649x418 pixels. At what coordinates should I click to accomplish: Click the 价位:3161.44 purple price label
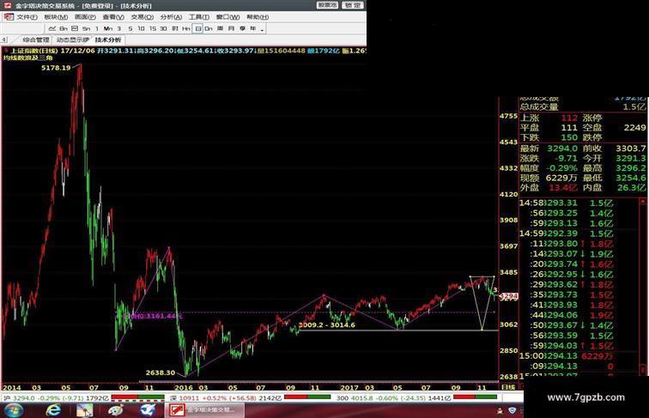pos(156,316)
